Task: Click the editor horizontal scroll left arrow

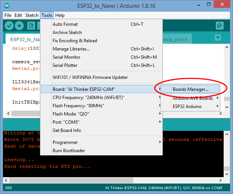Action: coord(8,114)
